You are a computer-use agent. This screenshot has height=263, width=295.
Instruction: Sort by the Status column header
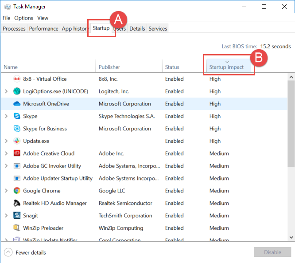pyautogui.click(x=184, y=67)
